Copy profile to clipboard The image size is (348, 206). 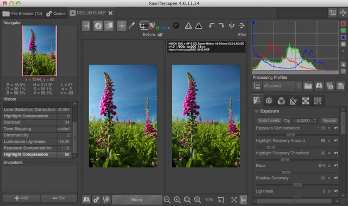pyautogui.click(x=330, y=86)
